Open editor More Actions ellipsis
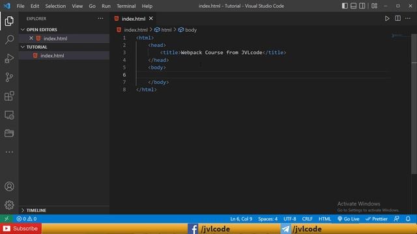The height and width of the screenshot is (234, 417). click(408, 19)
